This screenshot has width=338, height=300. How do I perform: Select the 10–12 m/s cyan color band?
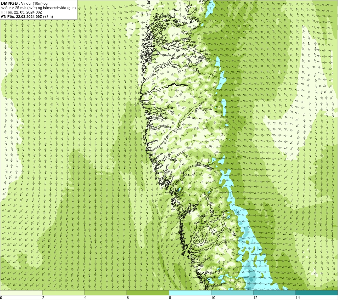coord(233,293)
